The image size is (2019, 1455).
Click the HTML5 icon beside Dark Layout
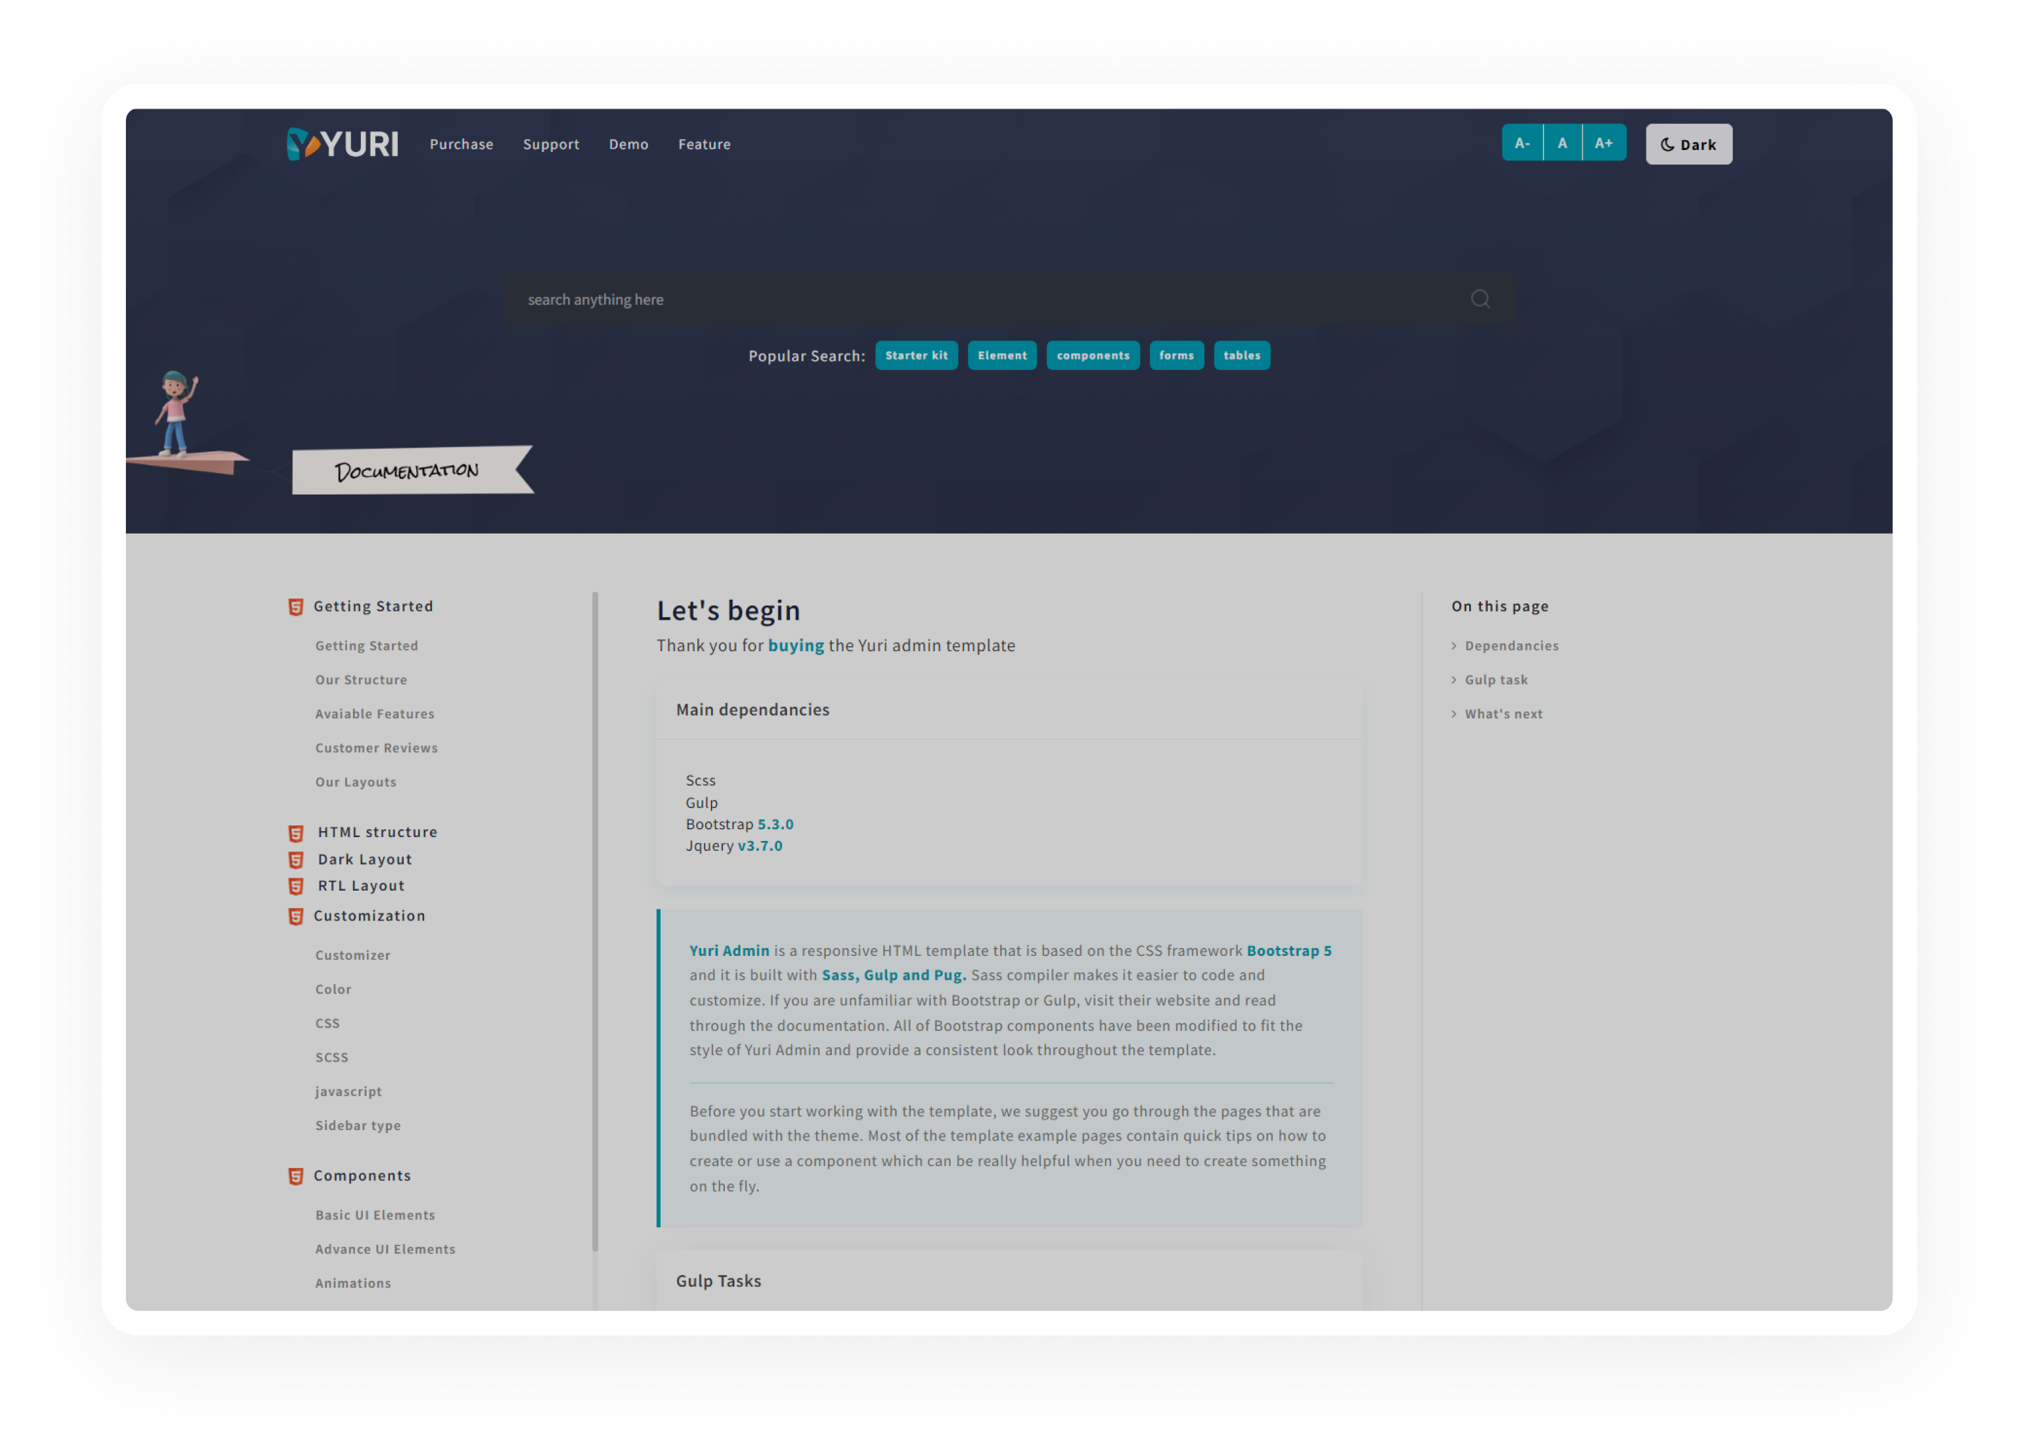296,860
